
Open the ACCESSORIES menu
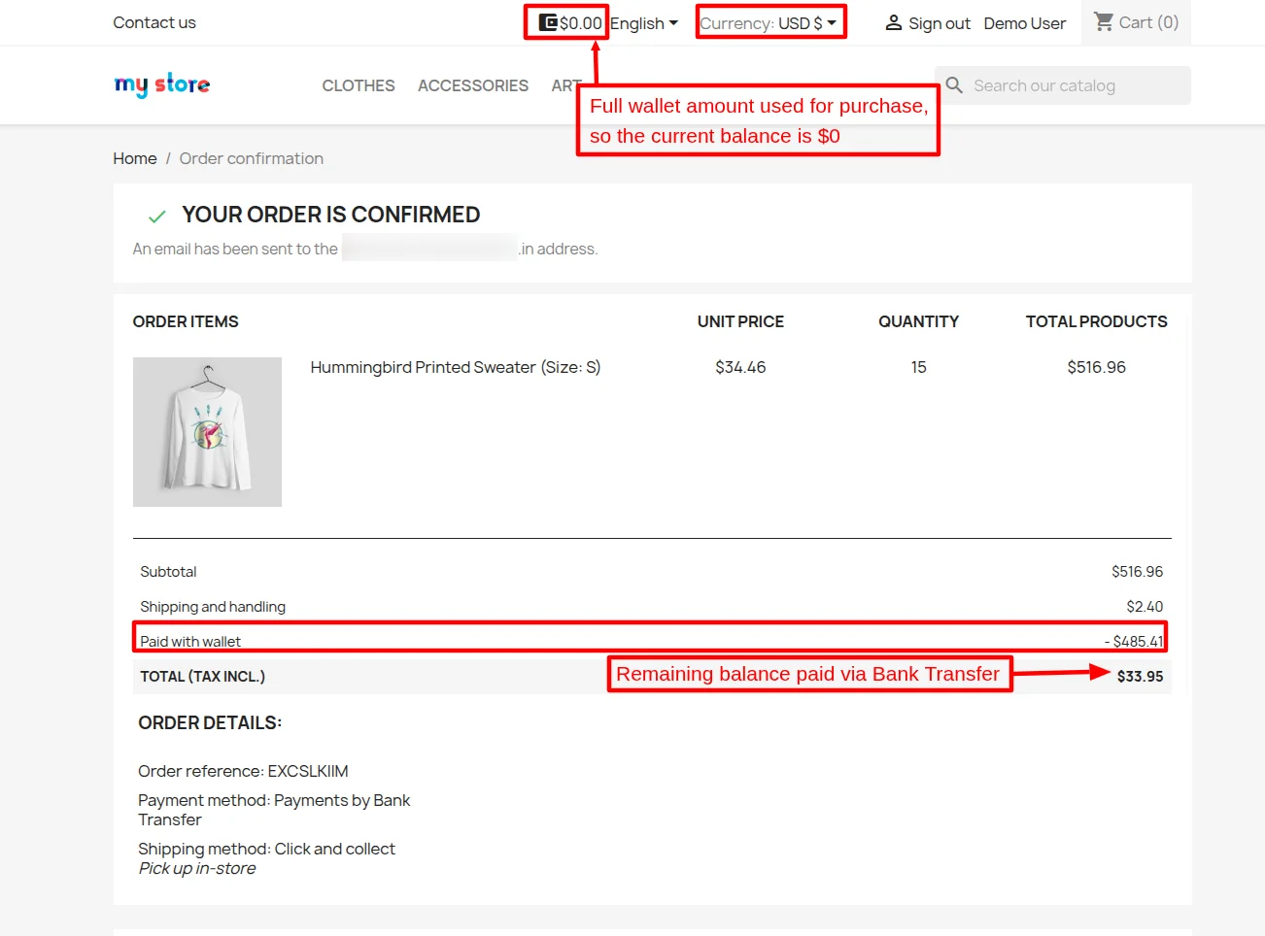tap(472, 85)
